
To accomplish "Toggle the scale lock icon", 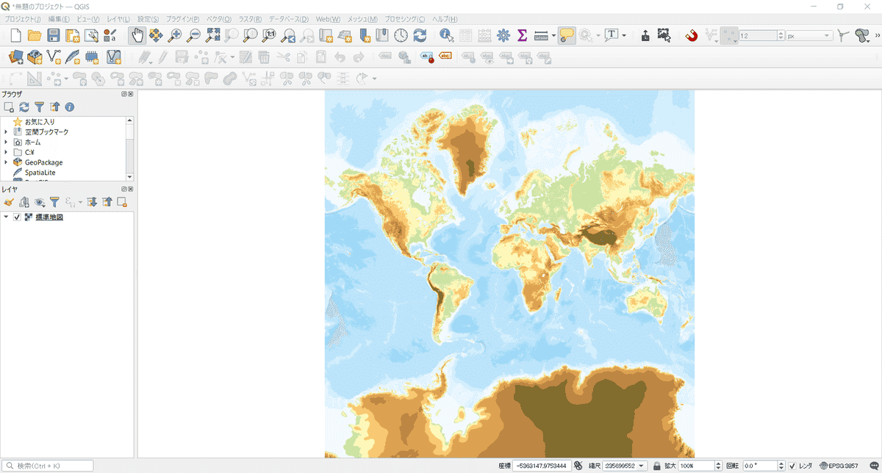I will (656, 466).
